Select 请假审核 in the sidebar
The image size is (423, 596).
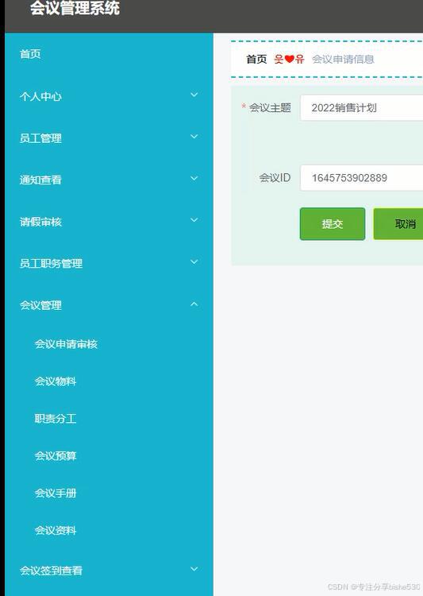tap(40, 222)
